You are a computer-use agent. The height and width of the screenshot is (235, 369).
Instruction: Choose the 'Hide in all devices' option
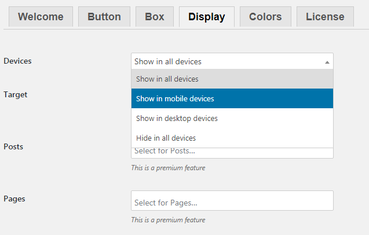(232, 138)
